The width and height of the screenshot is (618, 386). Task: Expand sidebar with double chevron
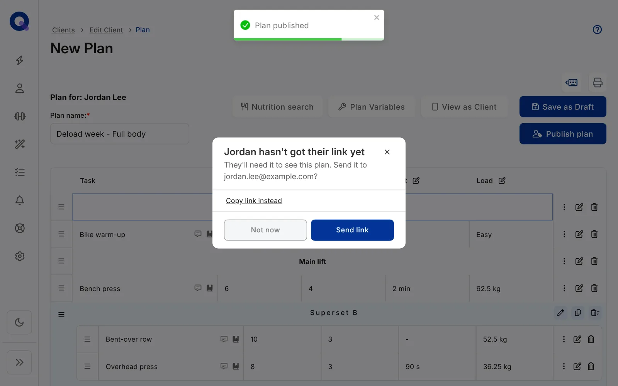click(x=19, y=362)
